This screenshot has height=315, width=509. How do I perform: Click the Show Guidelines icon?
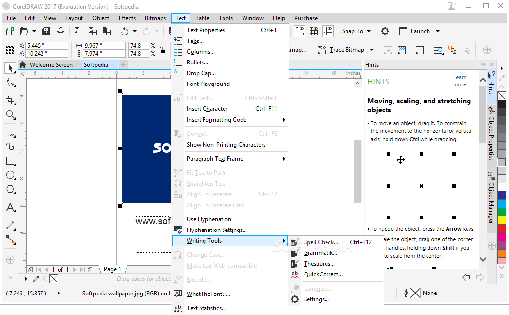coord(328,31)
